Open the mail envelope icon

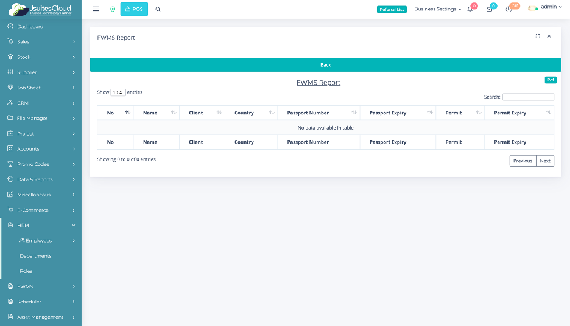pos(489,9)
